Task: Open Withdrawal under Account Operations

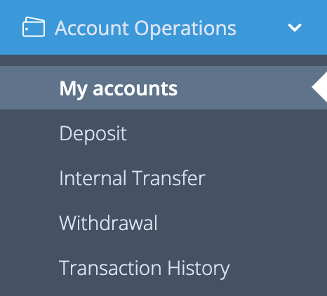Action: pyautogui.click(x=108, y=223)
